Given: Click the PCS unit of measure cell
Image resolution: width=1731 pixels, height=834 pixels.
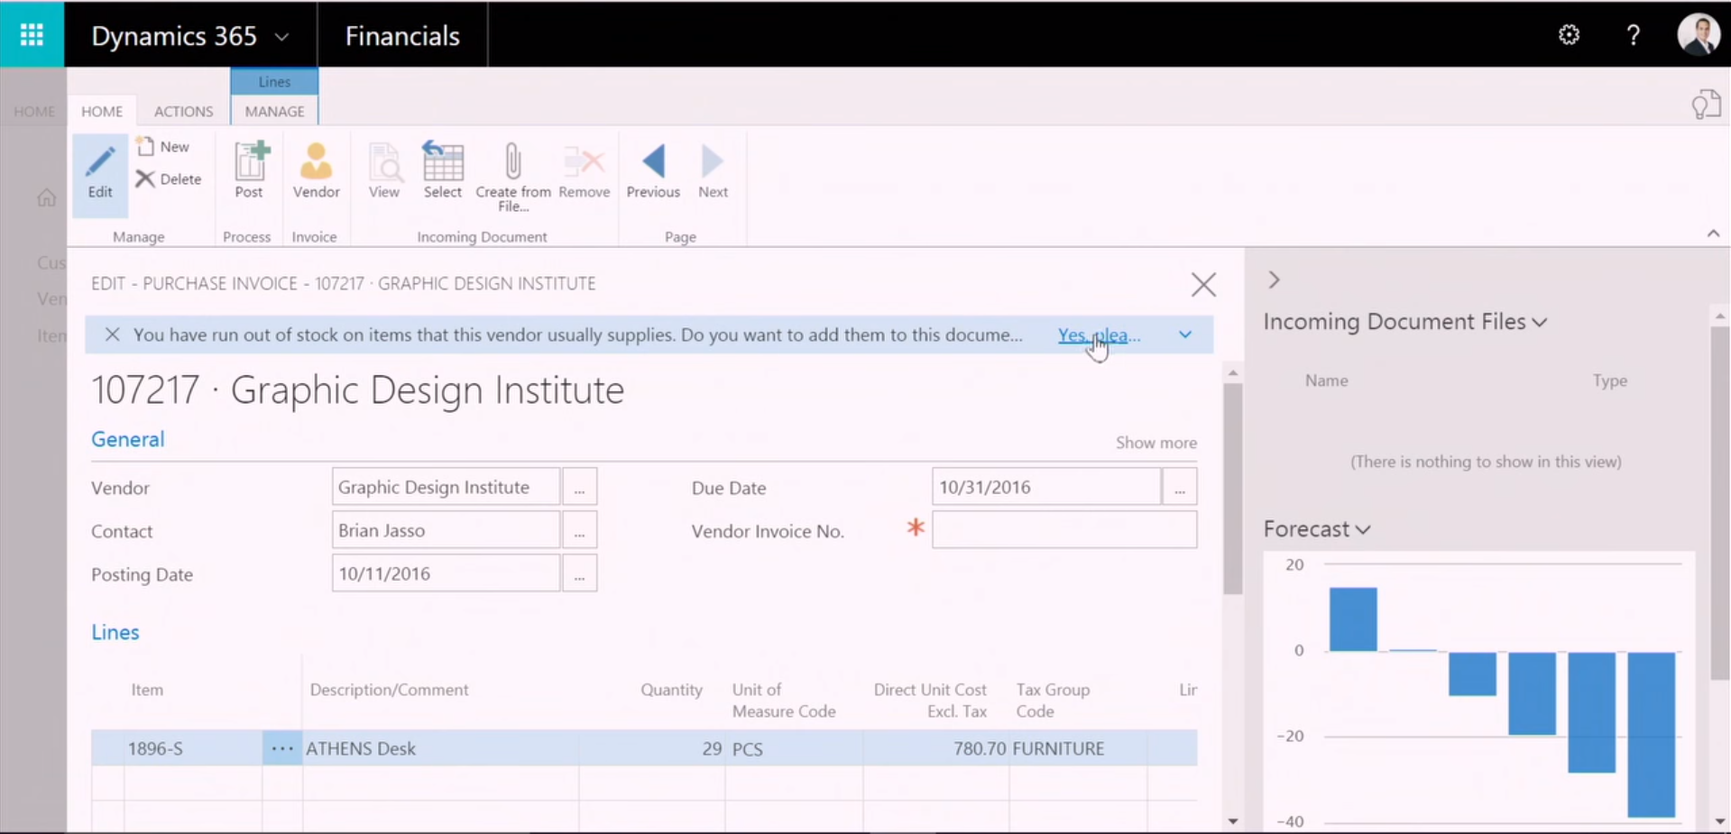Looking at the screenshot, I should tap(794, 748).
